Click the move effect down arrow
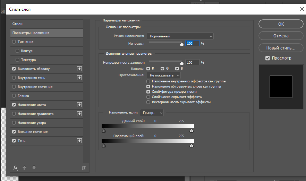Image resolution: width=306 pixels, height=181 pixels. click(34, 168)
